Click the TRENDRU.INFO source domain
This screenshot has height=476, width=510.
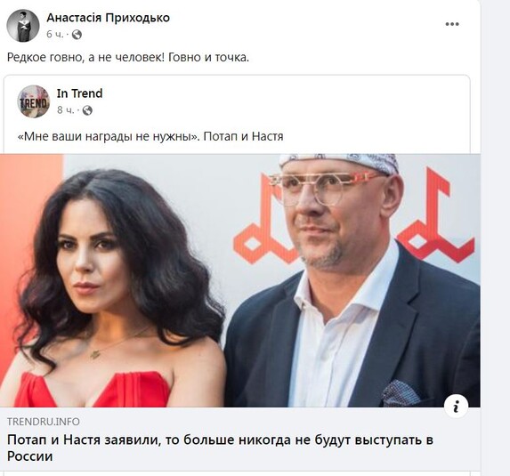[44, 422]
